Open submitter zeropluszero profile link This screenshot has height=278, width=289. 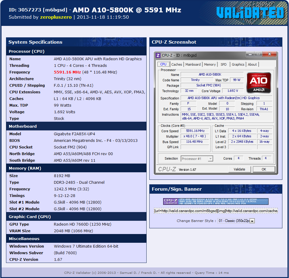[x=56, y=17]
